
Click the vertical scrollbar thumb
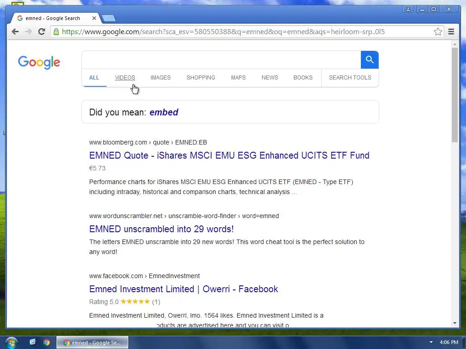click(455, 95)
